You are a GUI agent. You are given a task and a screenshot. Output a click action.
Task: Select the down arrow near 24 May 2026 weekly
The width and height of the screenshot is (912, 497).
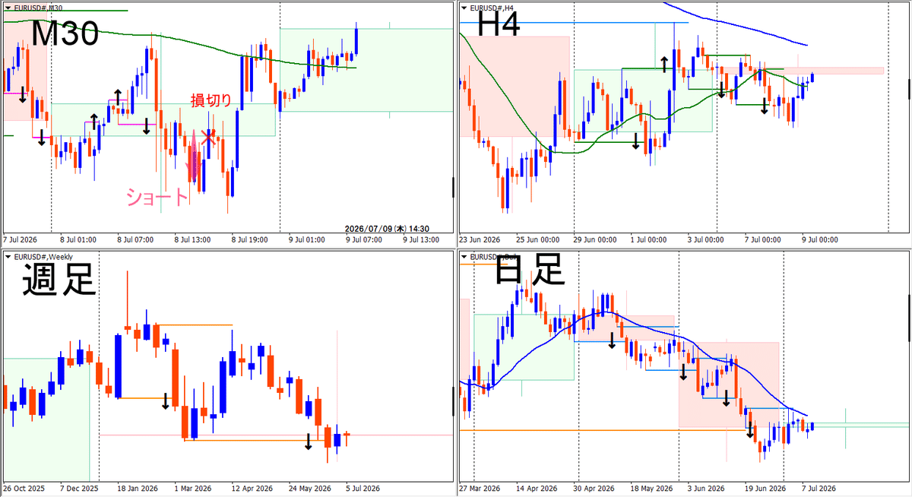[308, 442]
